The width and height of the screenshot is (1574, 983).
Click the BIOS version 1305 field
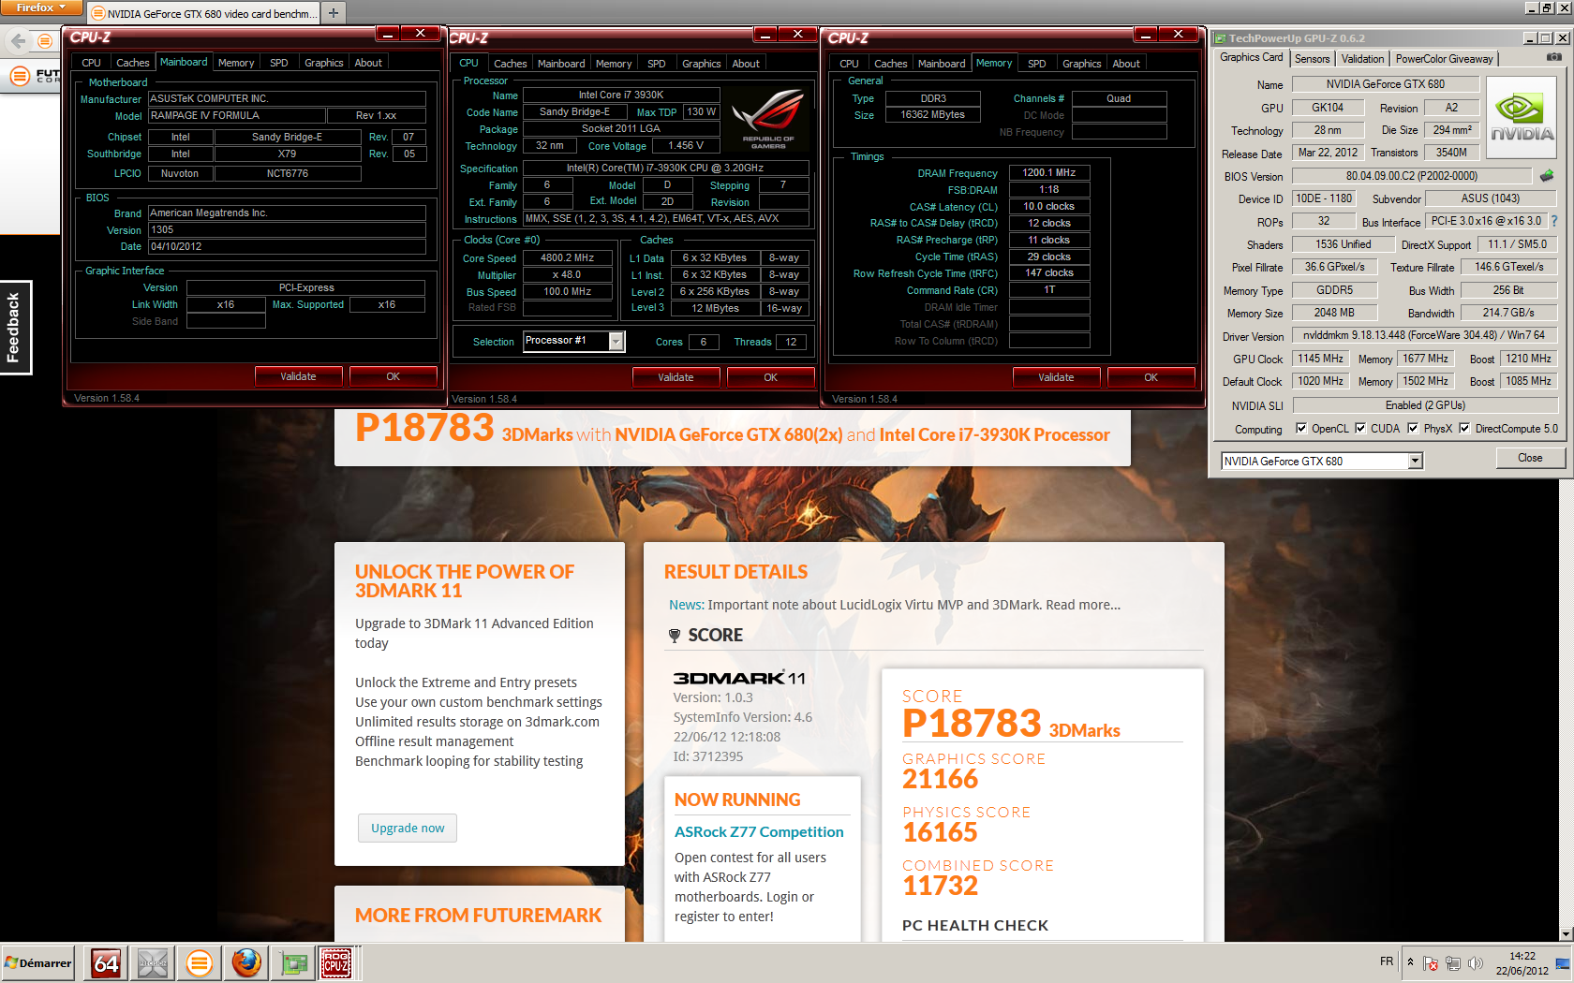pos(287,229)
